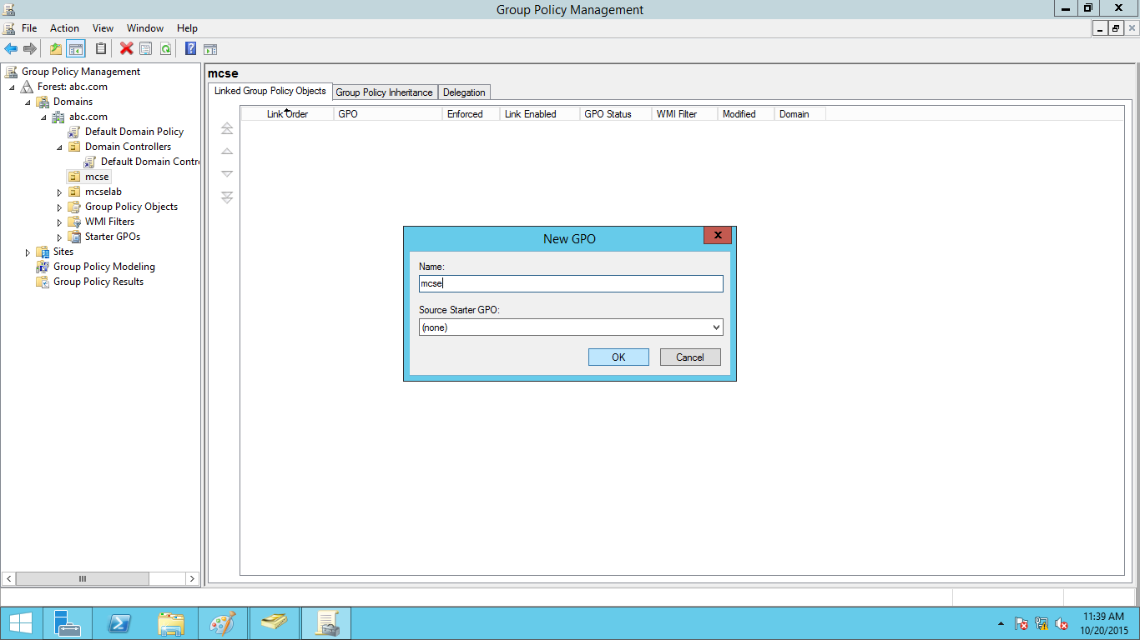The width and height of the screenshot is (1140, 640).
Task: Select Default Domain Policy in the tree
Action: click(x=134, y=132)
